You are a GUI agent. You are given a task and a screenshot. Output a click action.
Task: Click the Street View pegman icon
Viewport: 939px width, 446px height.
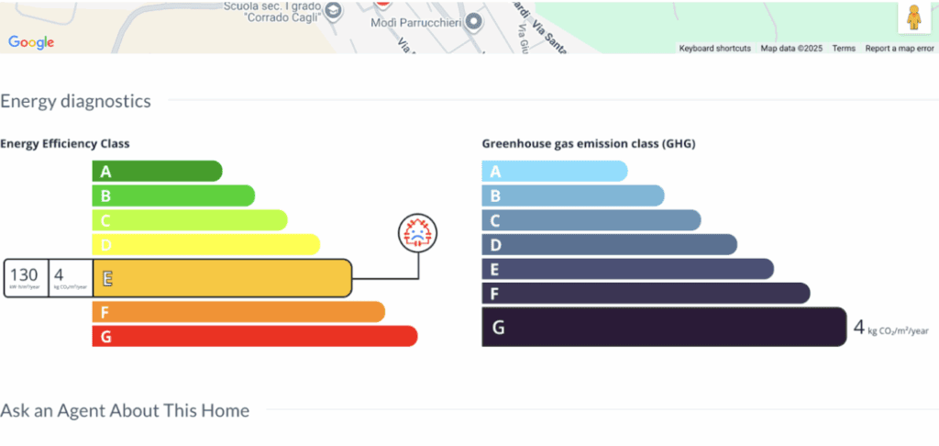pos(912,19)
